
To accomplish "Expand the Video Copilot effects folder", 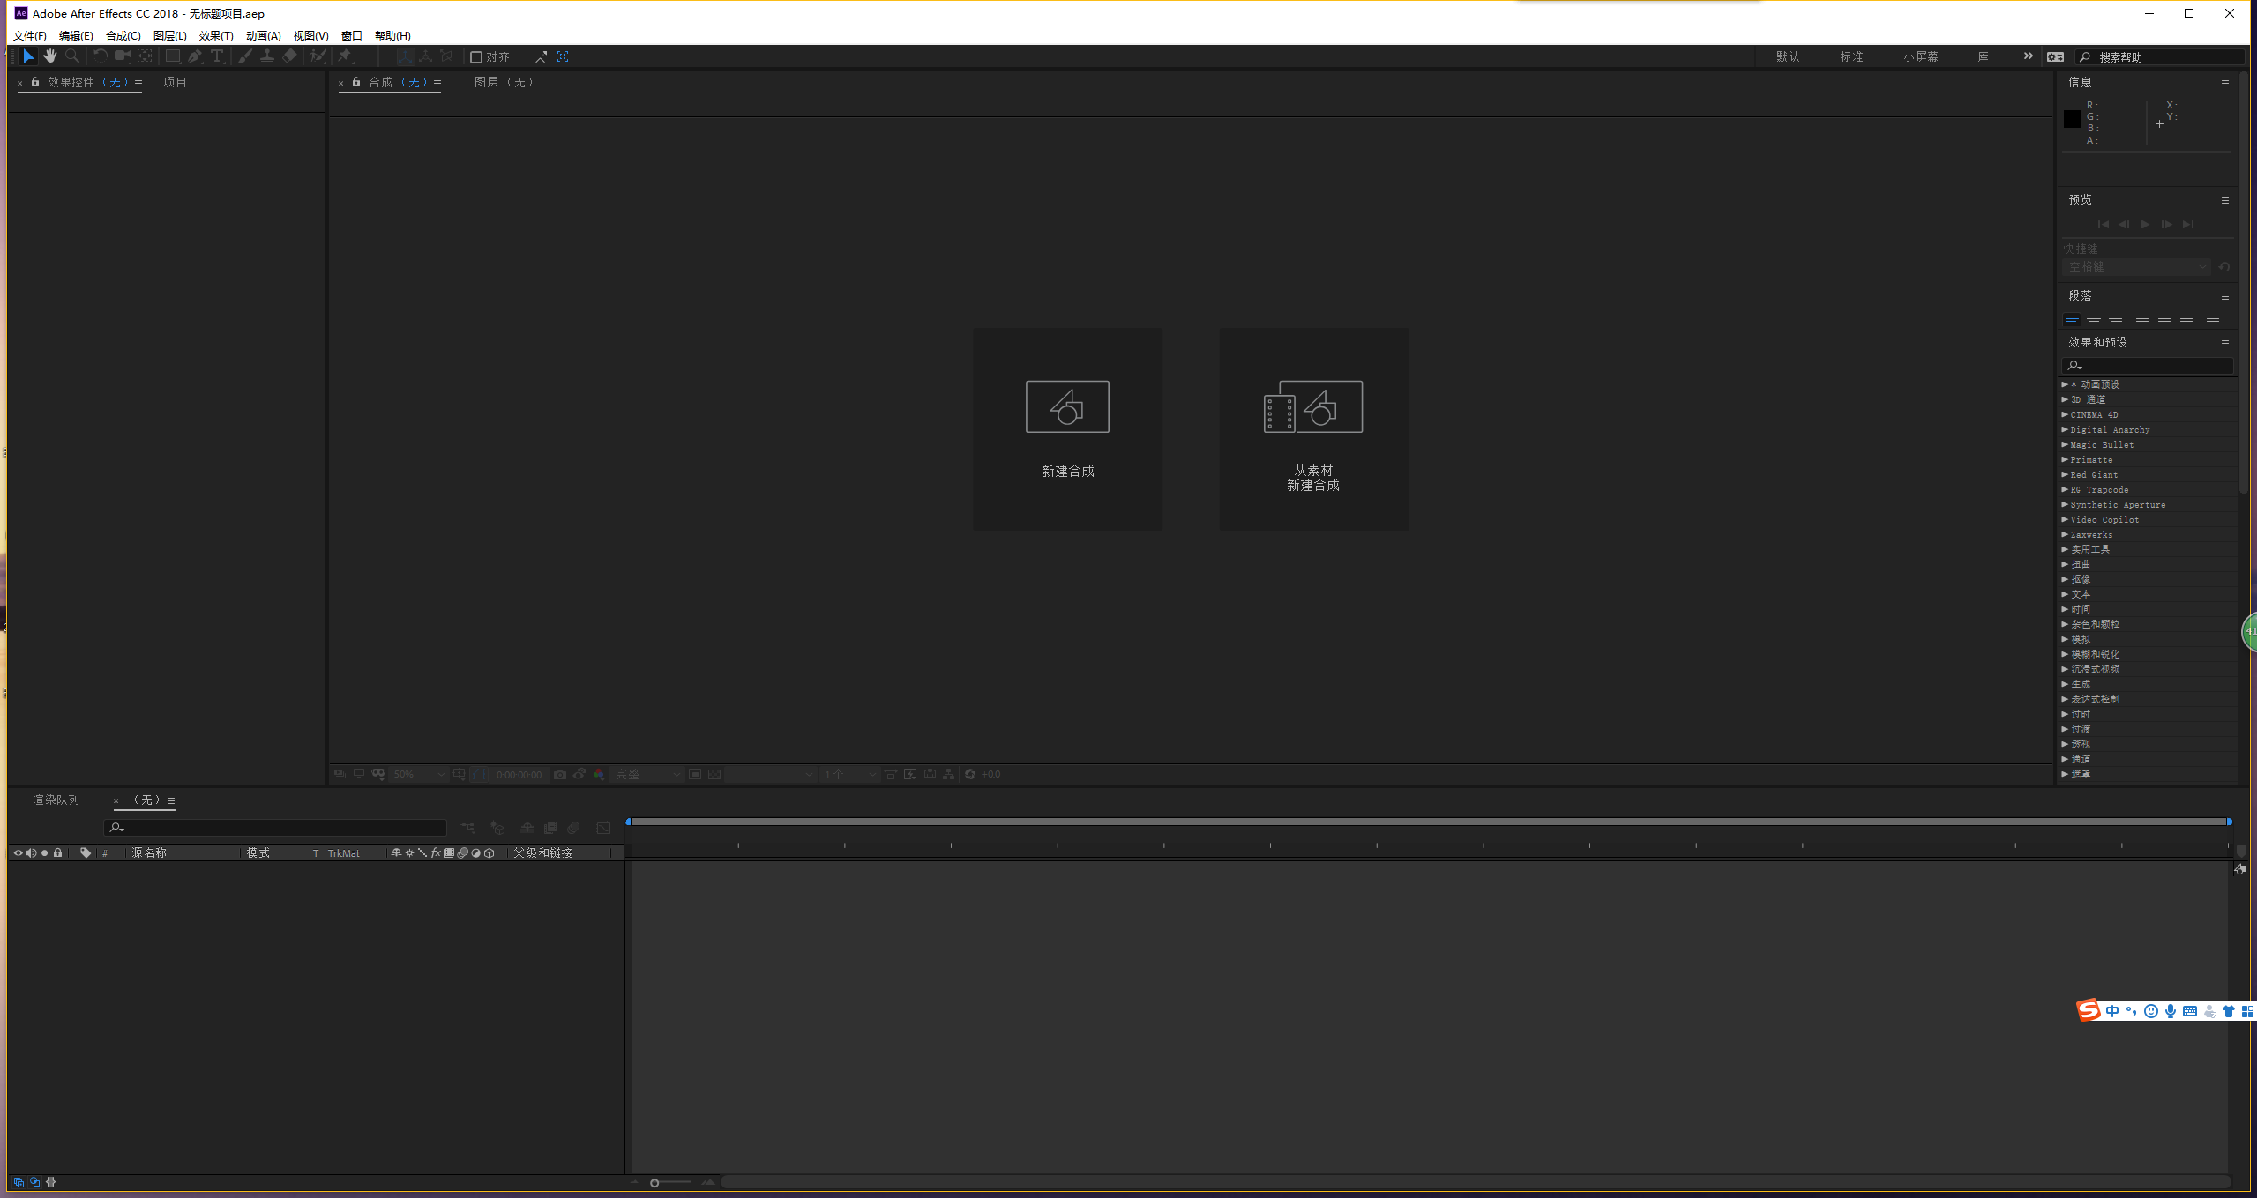I will [x=2065, y=519].
